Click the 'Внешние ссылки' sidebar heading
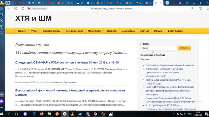 [x=153, y=55]
